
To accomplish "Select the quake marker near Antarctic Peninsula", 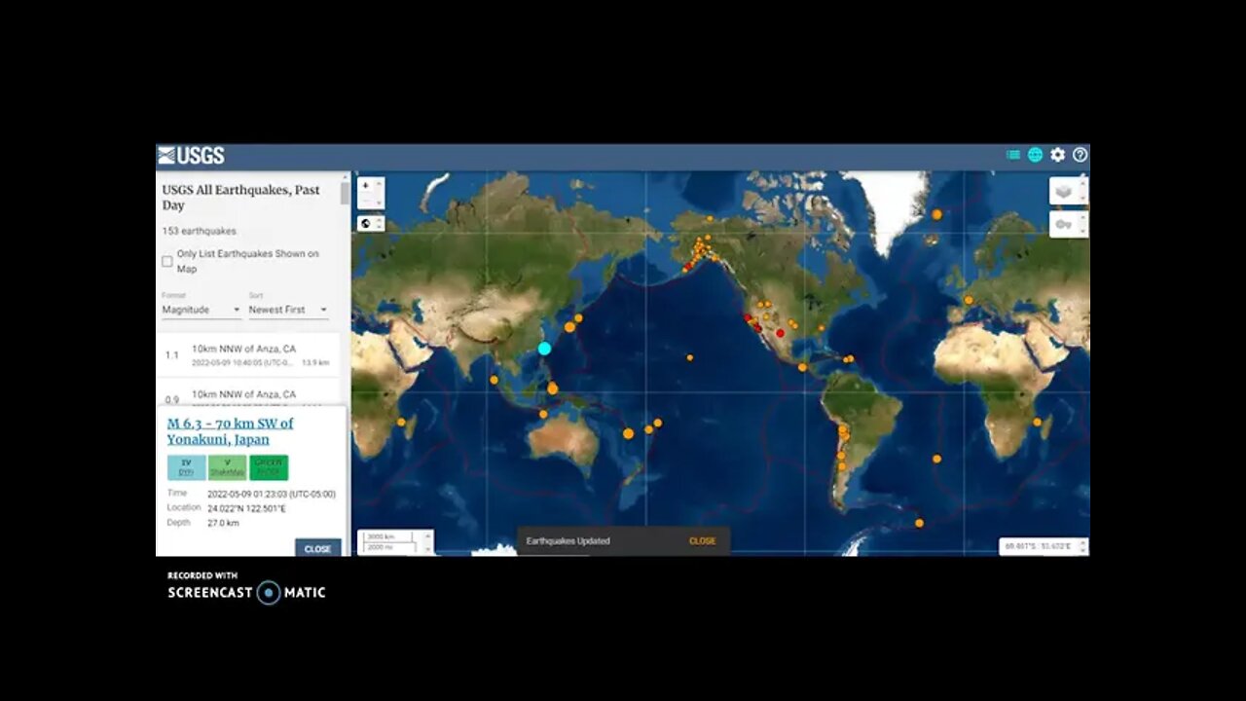I will point(919,523).
